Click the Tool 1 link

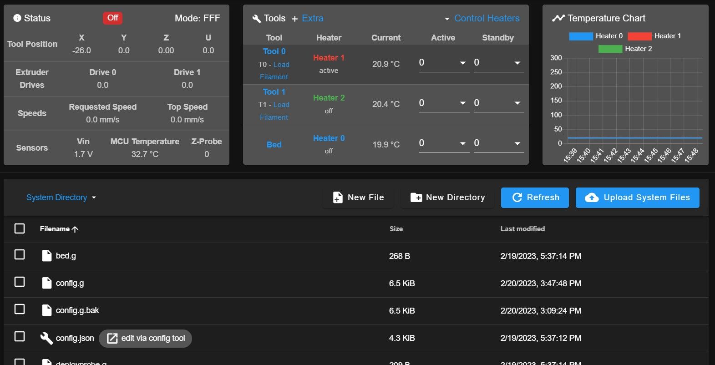point(274,92)
